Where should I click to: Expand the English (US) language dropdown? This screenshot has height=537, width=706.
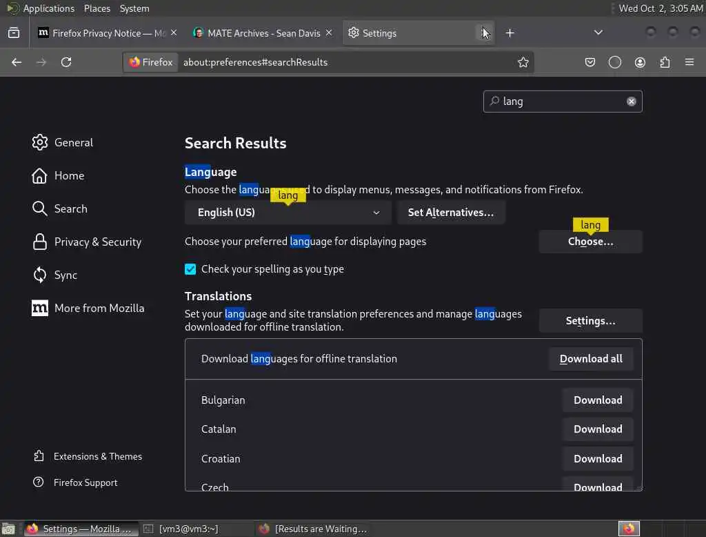coord(288,213)
